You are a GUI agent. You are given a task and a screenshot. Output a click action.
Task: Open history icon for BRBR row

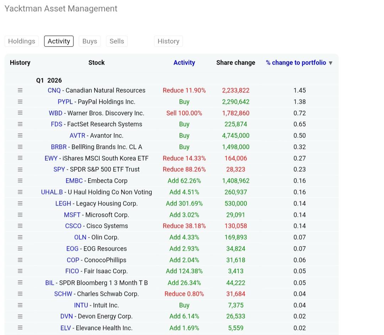pyautogui.click(x=20, y=147)
